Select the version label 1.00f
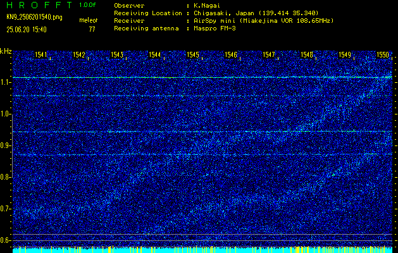 [x=87, y=5]
